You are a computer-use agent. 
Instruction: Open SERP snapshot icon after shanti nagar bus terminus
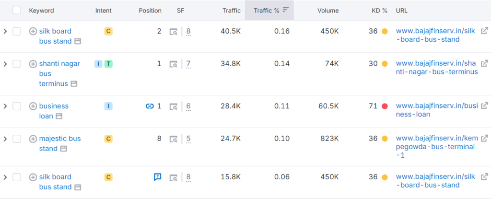[74, 84]
